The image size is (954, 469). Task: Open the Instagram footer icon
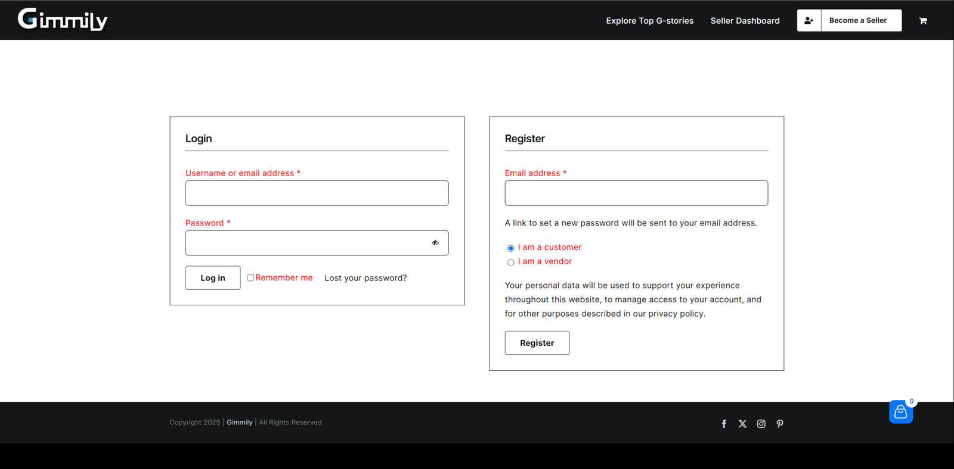[x=761, y=424]
